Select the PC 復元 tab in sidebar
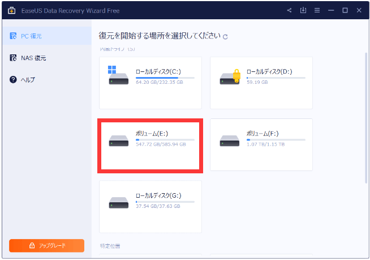This screenshot has height=260, width=370. coord(46,36)
